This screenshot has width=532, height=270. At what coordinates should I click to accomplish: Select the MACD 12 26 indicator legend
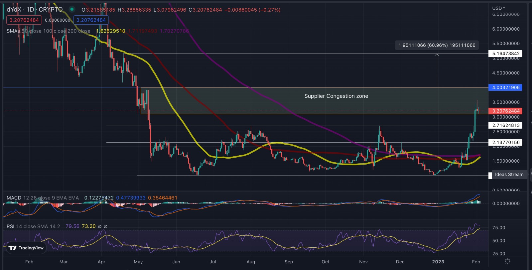[43, 198]
